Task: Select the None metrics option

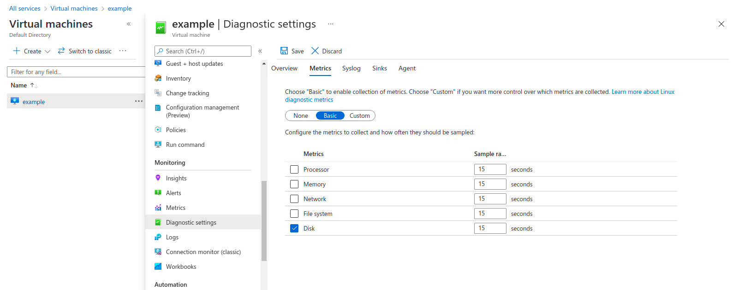Action: click(301, 116)
